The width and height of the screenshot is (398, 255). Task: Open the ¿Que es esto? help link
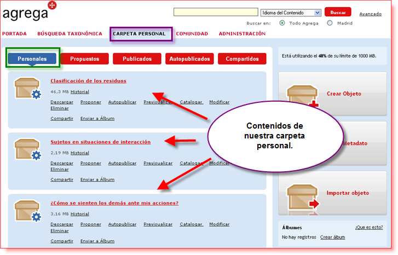coord(369,228)
